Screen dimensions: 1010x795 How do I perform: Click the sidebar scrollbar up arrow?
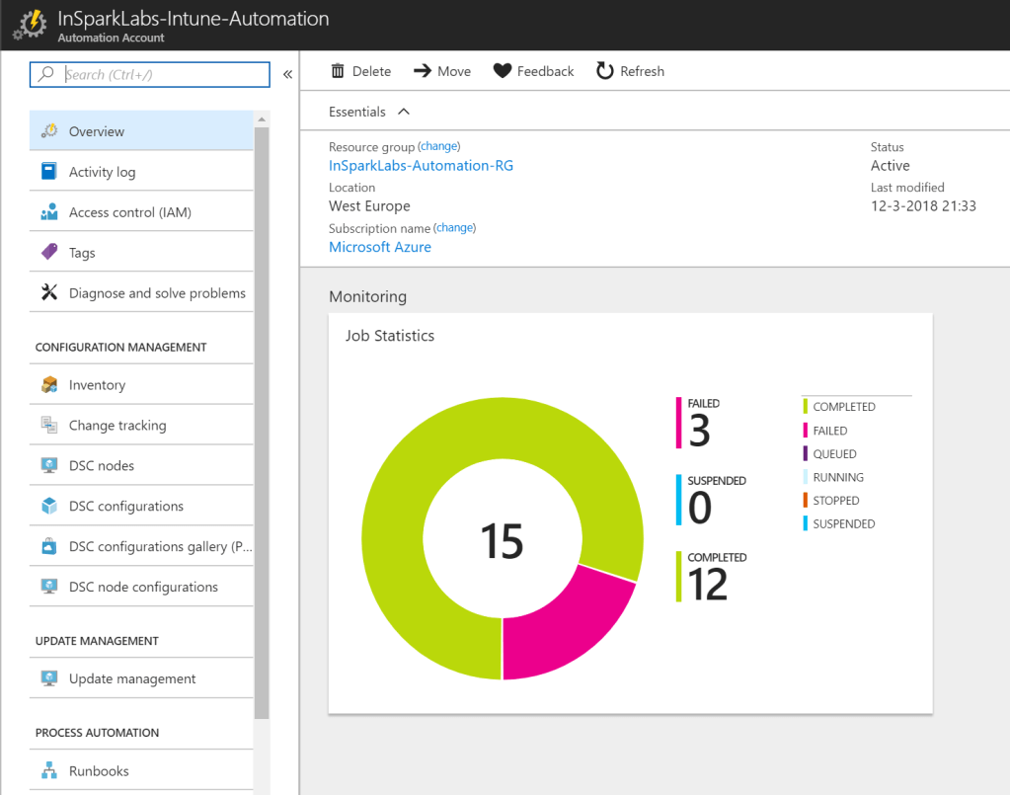pos(262,119)
